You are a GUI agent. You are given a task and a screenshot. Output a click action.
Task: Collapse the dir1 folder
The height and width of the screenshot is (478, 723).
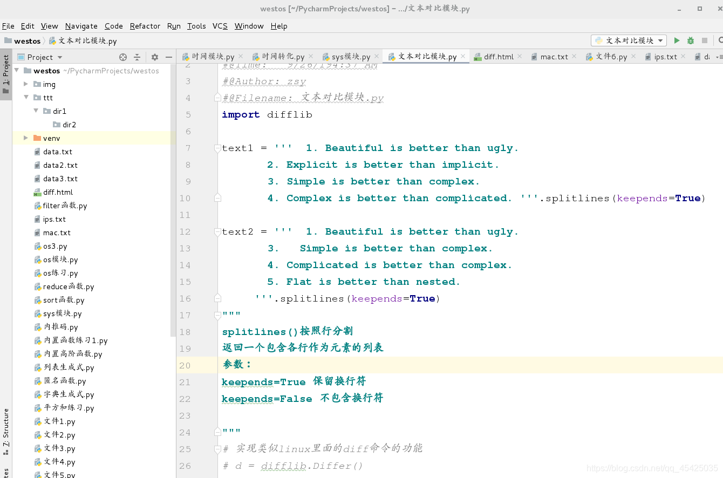pos(36,111)
